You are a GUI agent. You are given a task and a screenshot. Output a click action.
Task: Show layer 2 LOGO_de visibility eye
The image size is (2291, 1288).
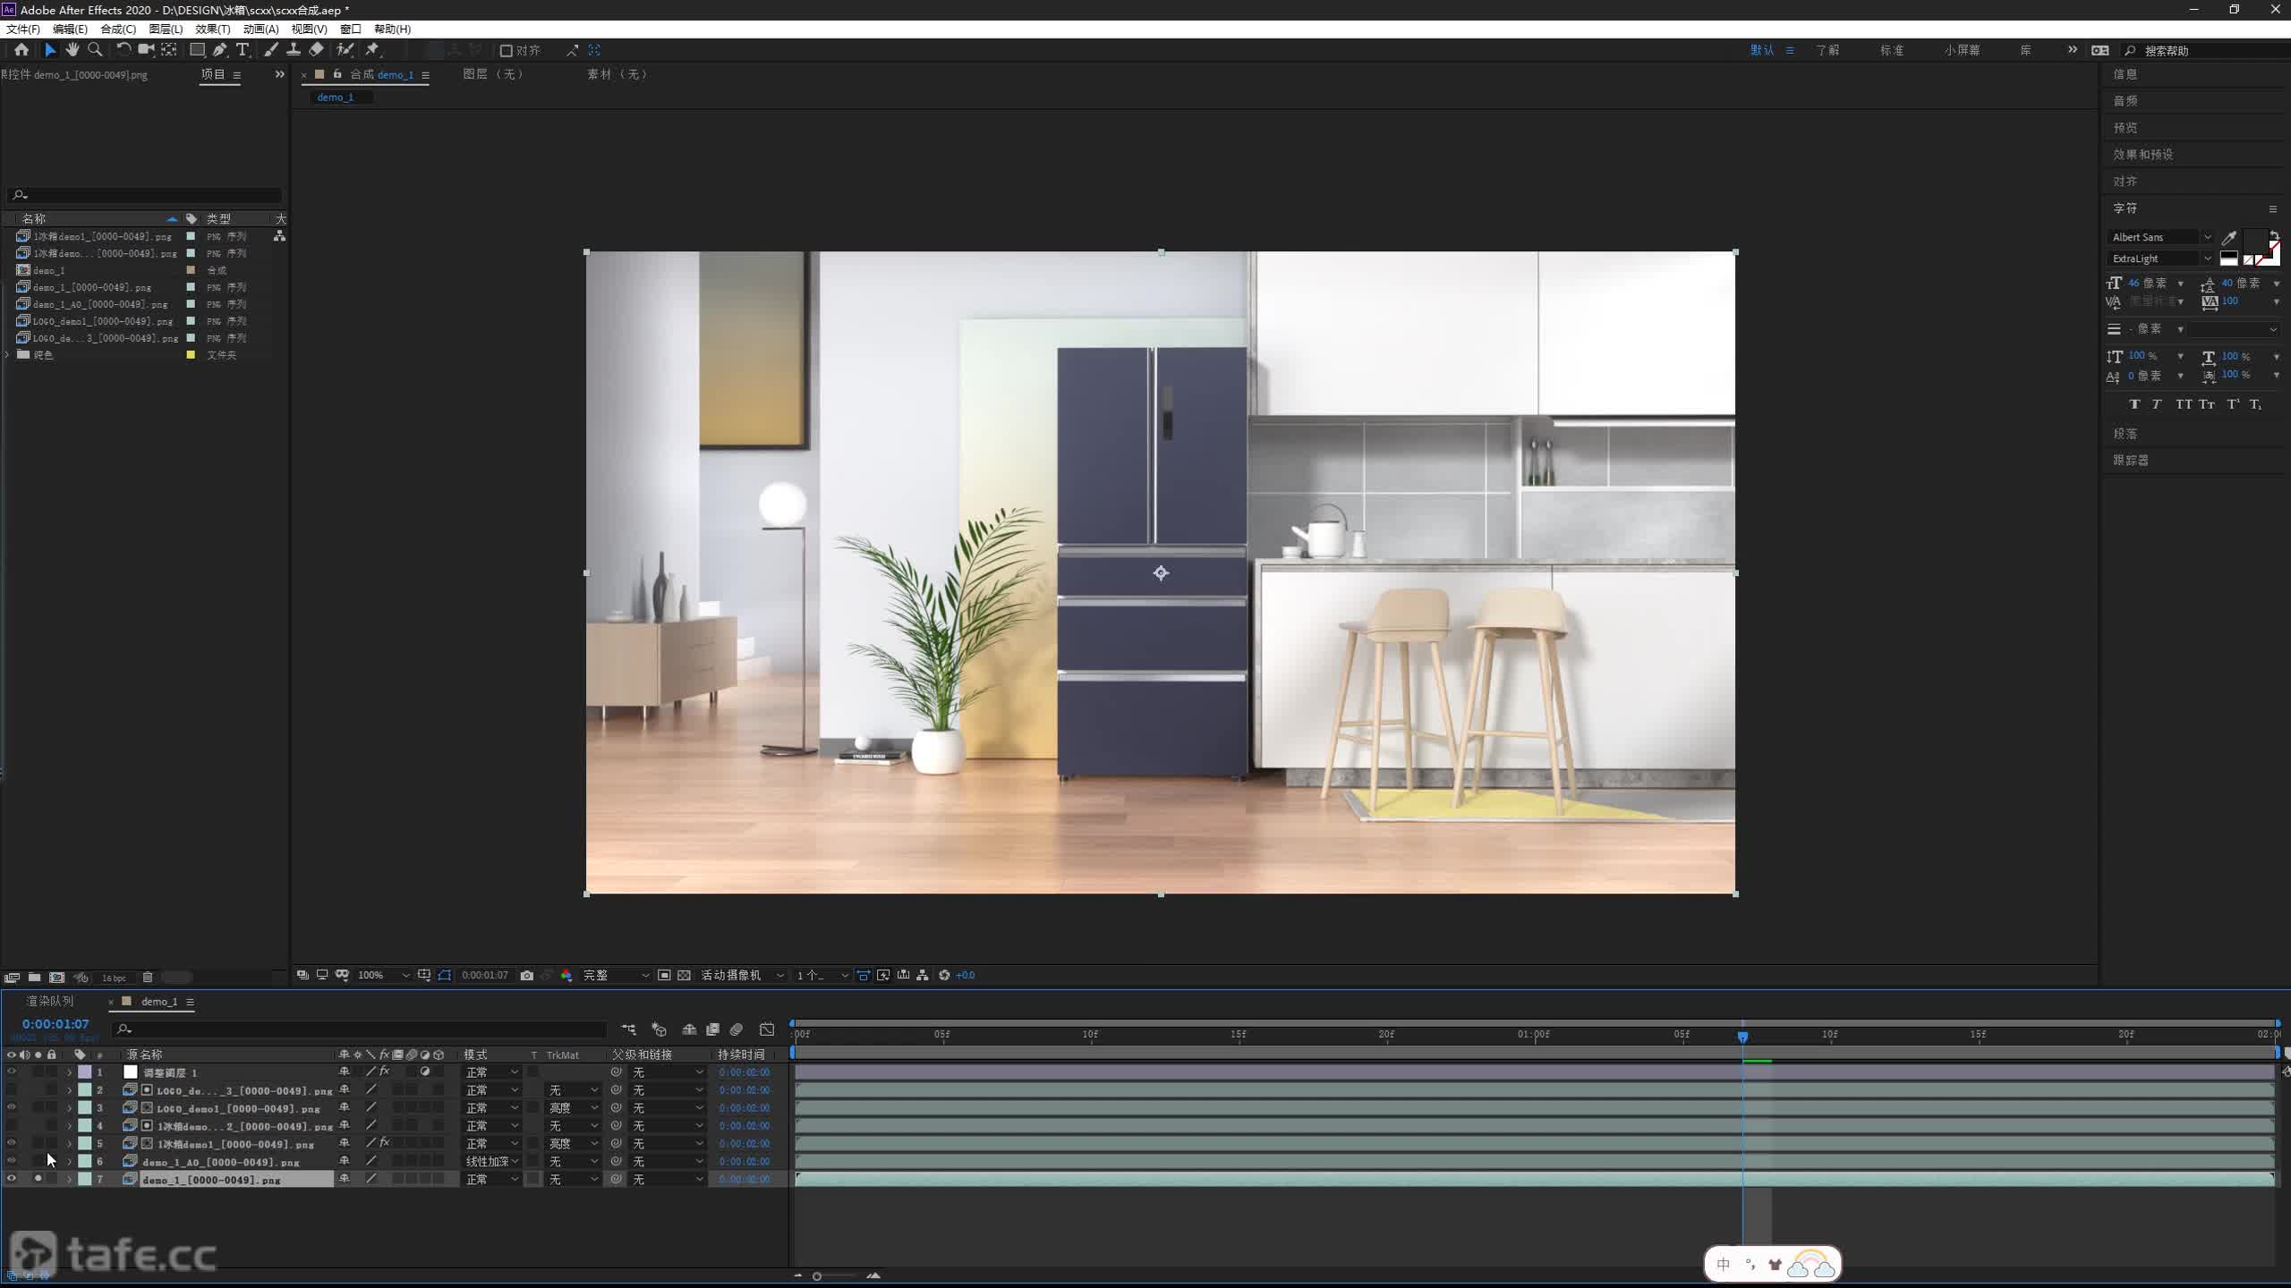pos(12,1089)
